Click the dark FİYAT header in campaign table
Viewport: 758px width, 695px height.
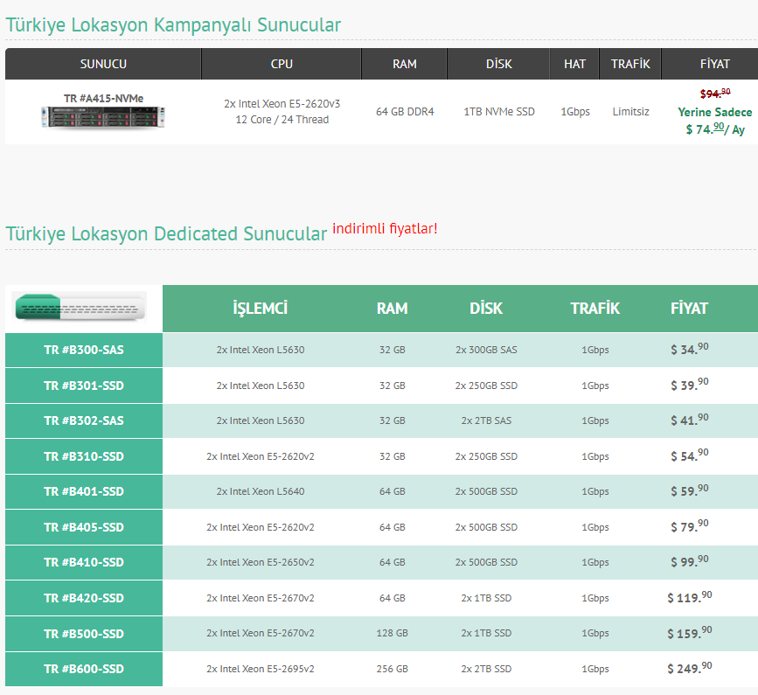714,64
